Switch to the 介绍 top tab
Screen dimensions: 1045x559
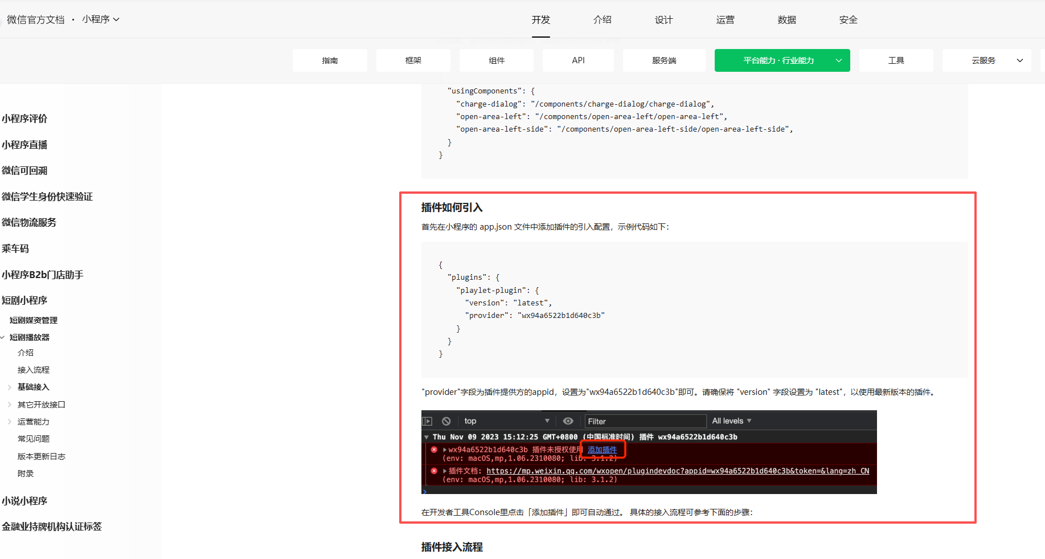click(603, 20)
